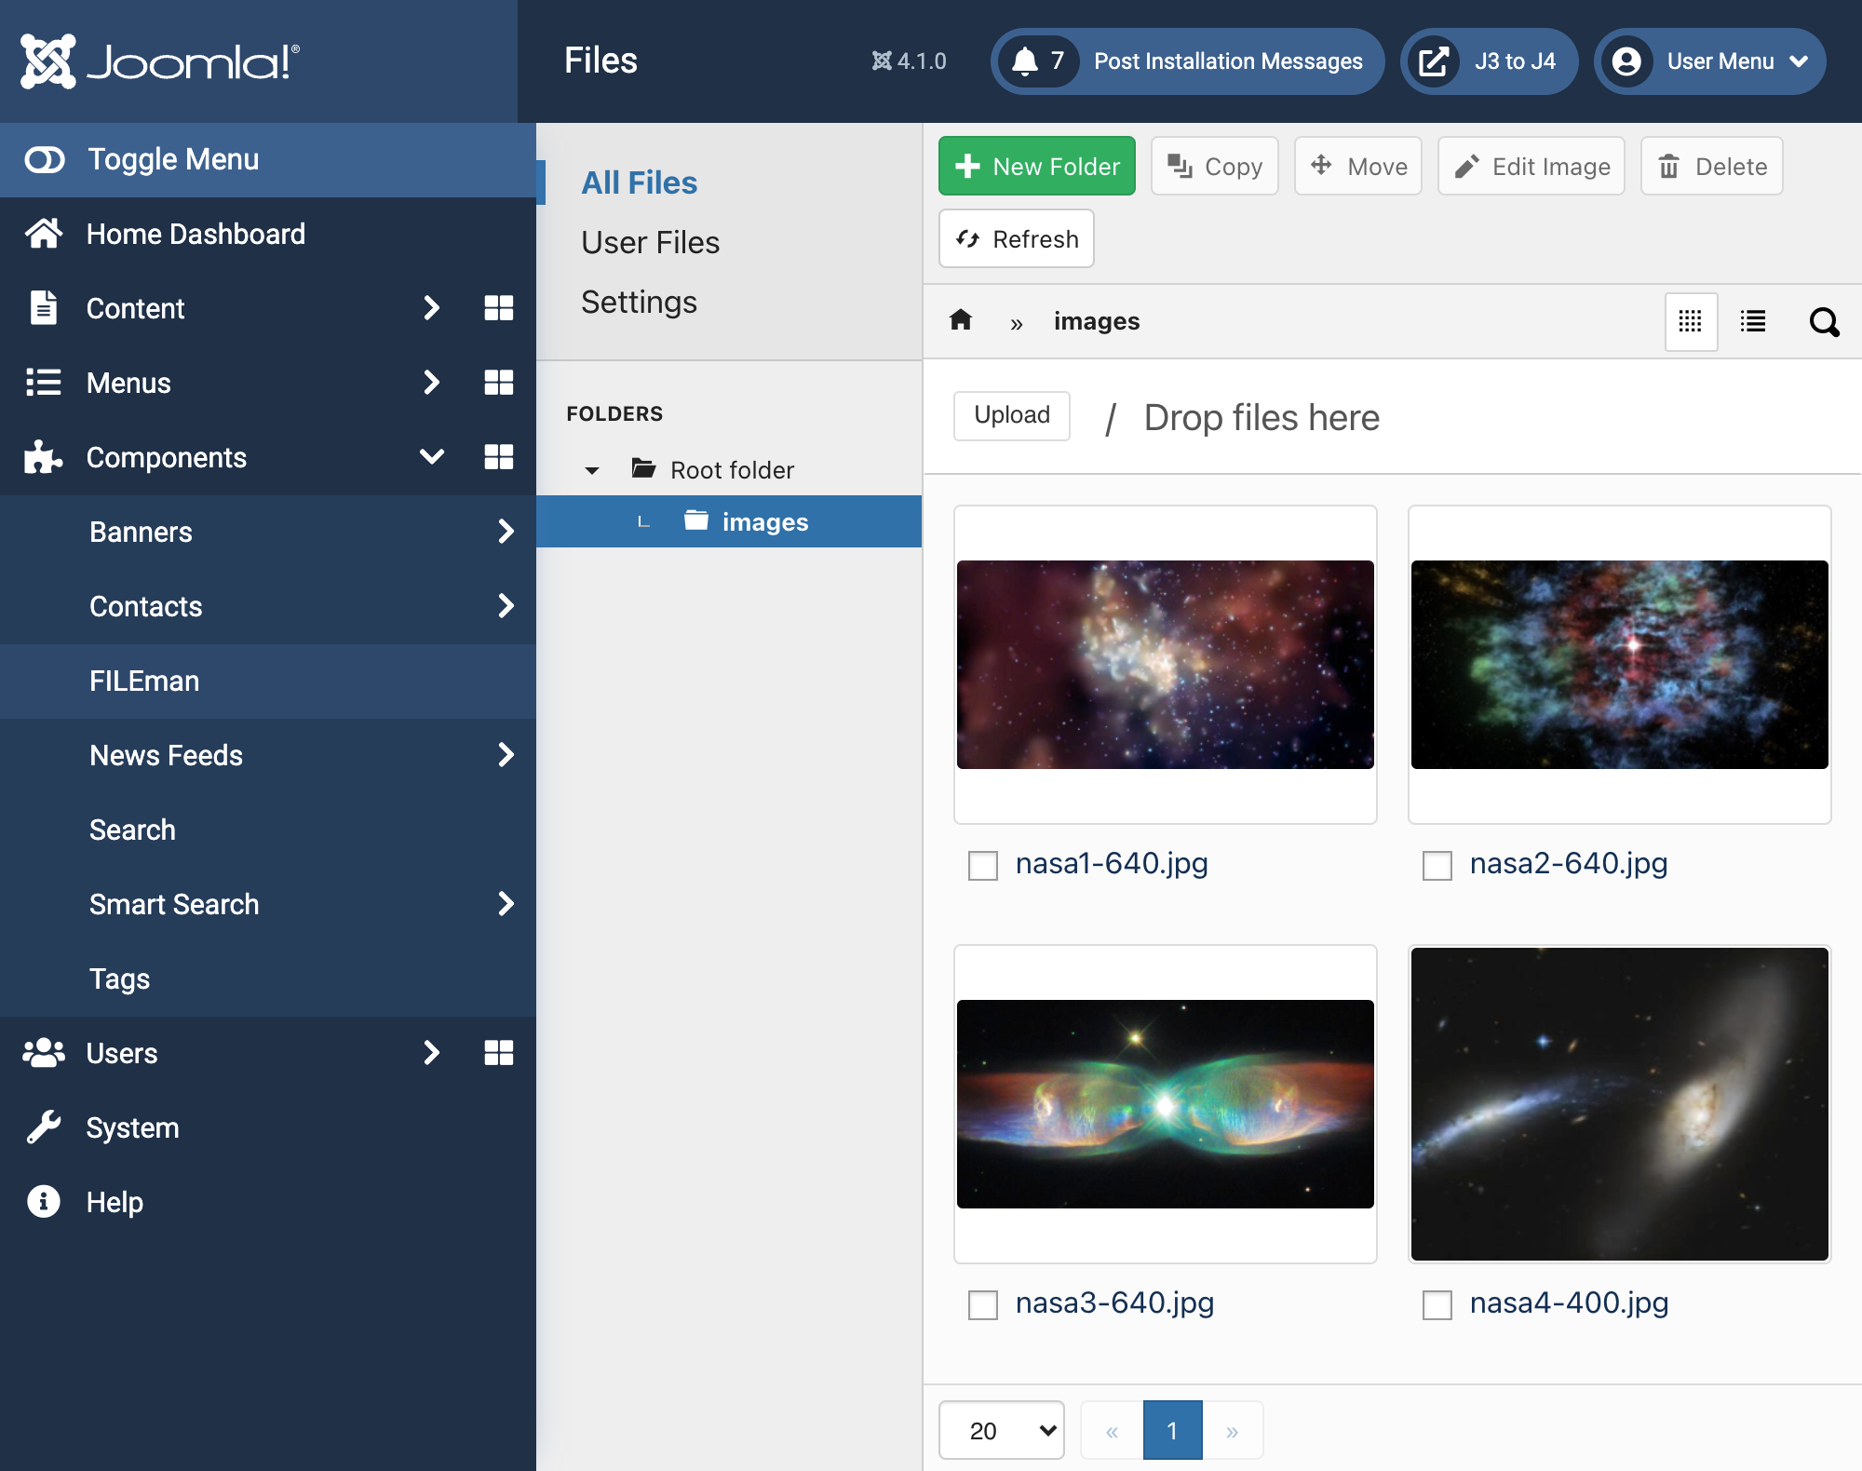Open the System menu
This screenshot has width=1862, height=1471.
pos(268,1127)
